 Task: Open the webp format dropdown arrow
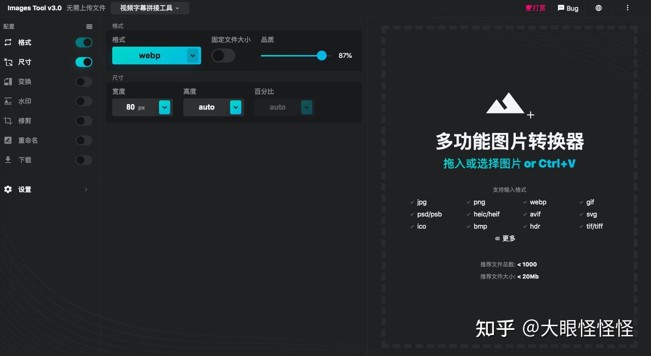point(193,56)
